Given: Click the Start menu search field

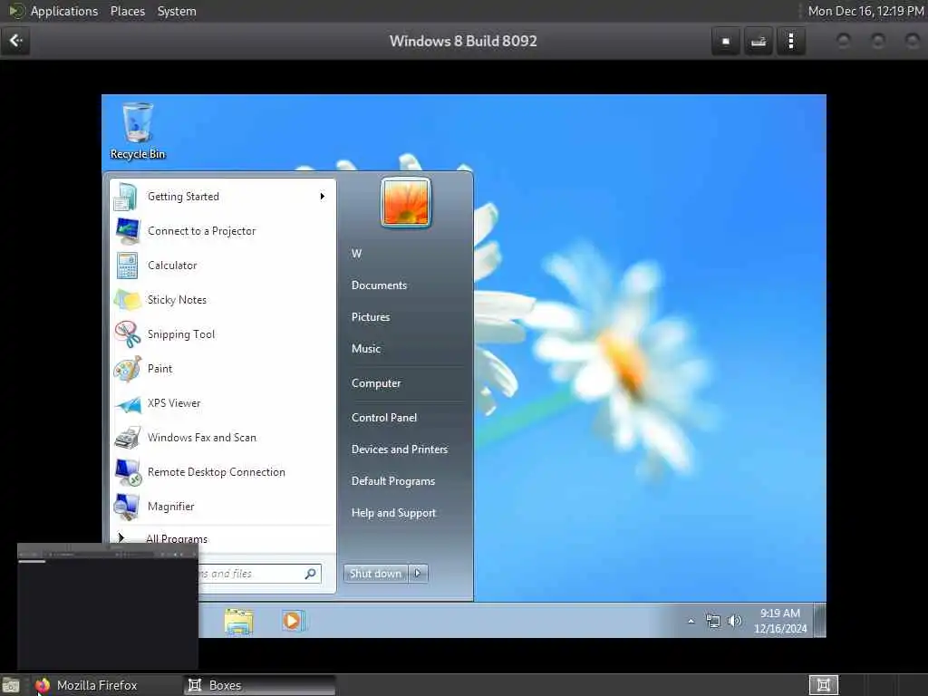Looking at the screenshot, I should click(260, 574).
